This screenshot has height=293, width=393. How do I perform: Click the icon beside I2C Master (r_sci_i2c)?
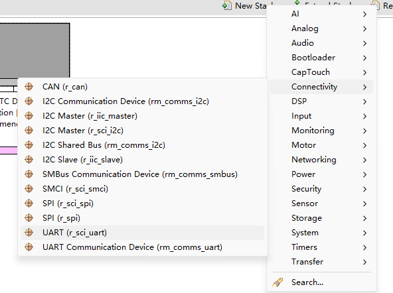click(29, 130)
